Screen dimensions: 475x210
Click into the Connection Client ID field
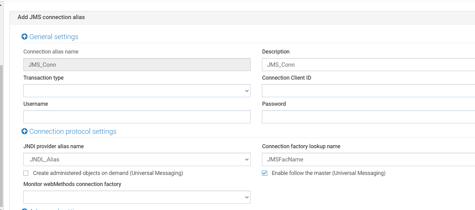[368, 91]
